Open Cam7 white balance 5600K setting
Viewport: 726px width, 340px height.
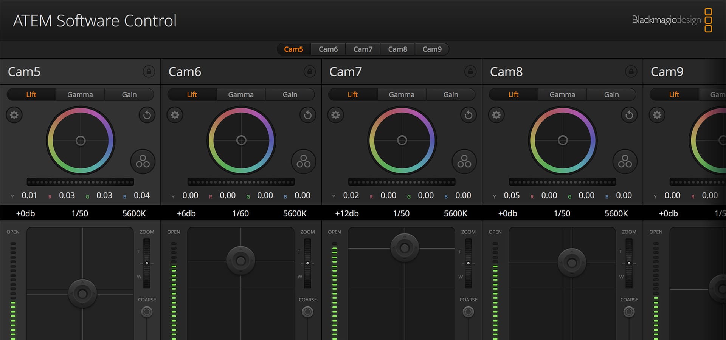click(455, 213)
